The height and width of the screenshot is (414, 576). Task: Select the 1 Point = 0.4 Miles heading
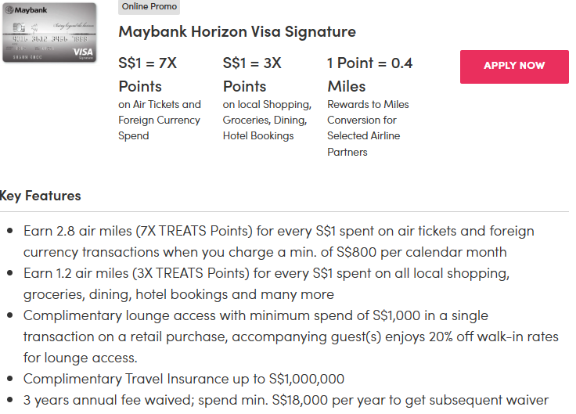pyautogui.click(x=369, y=74)
